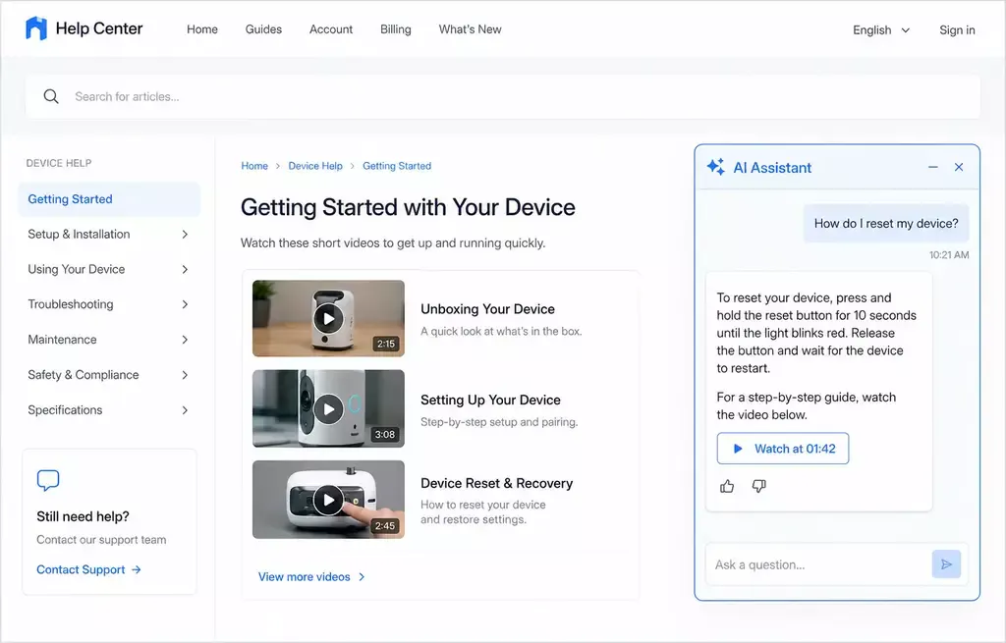The height and width of the screenshot is (643, 1006).
Task: Close the AI Assistant panel
Action: [x=959, y=167]
